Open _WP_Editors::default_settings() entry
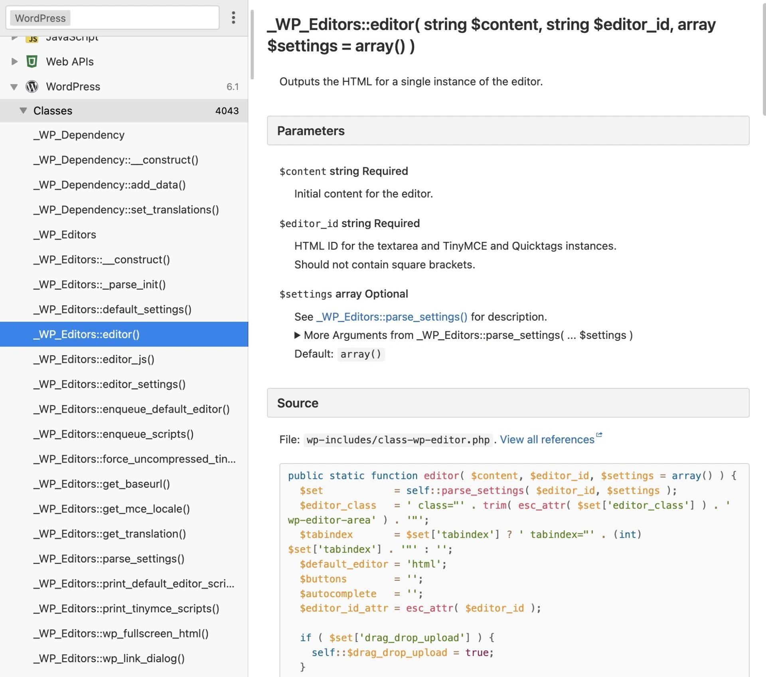 click(113, 309)
